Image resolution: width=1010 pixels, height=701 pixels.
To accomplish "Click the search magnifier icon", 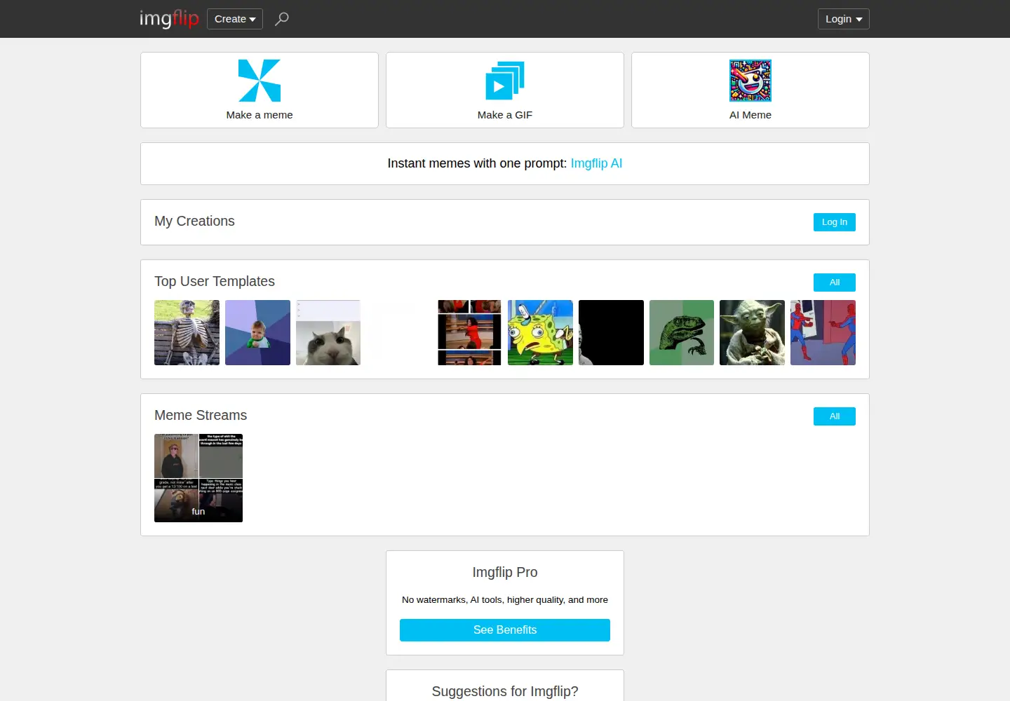I will coord(282,19).
